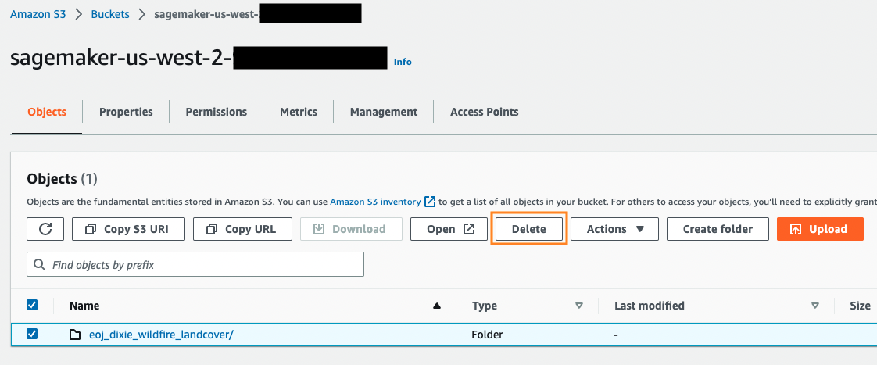Click the external link icon after S3 inventory
This screenshot has height=365, width=877.
coord(430,202)
